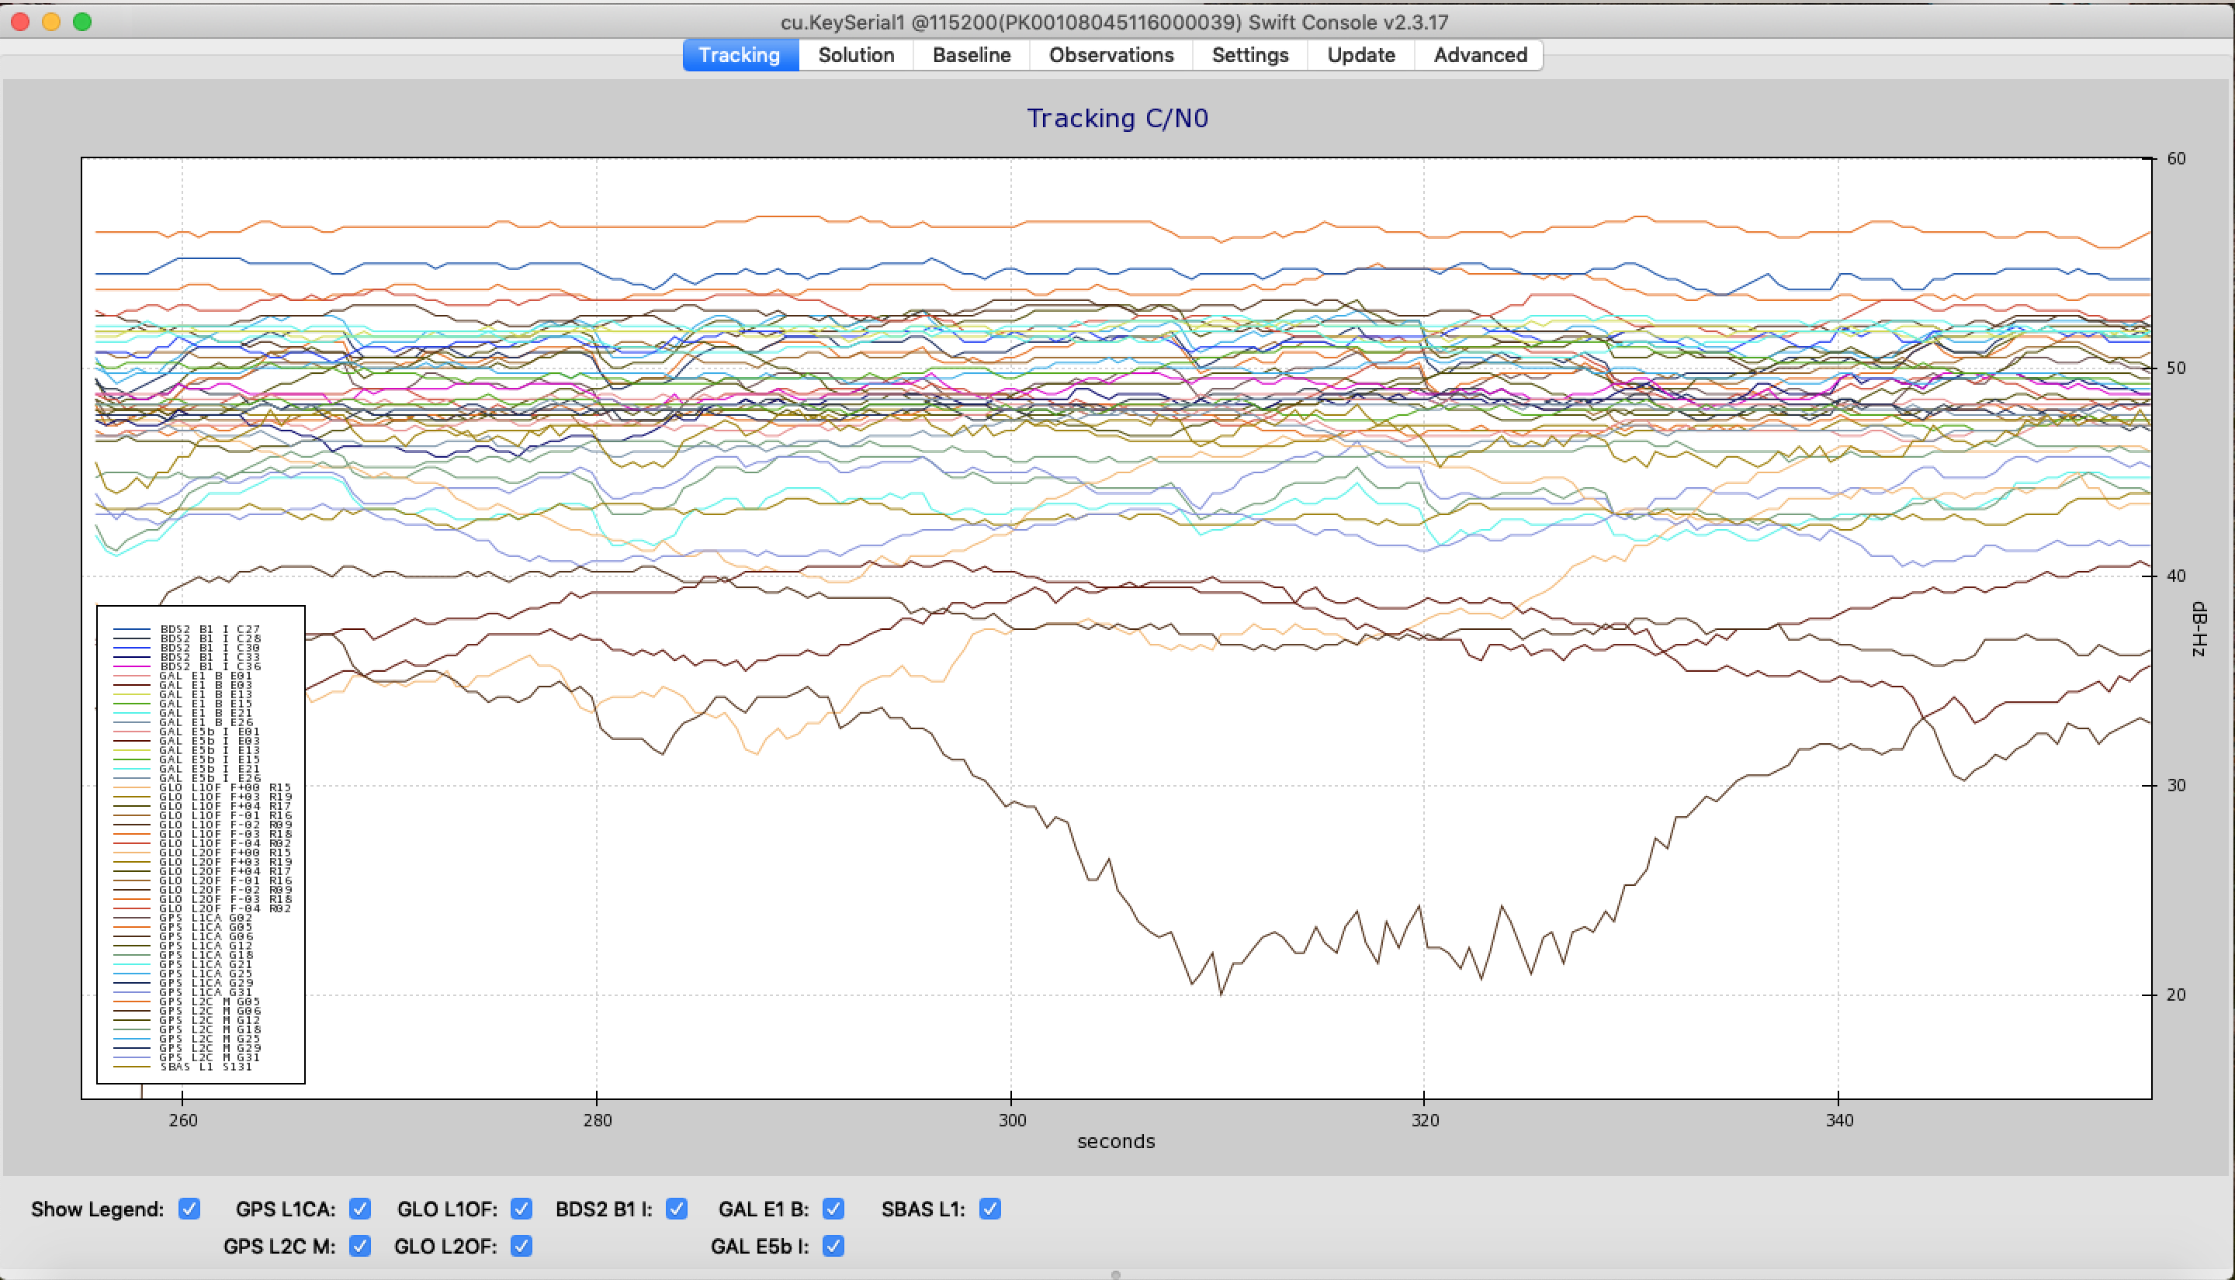Select the Observations tab
The width and height of the screenshot is (2235, 1280).
[x=1111, y=54]
